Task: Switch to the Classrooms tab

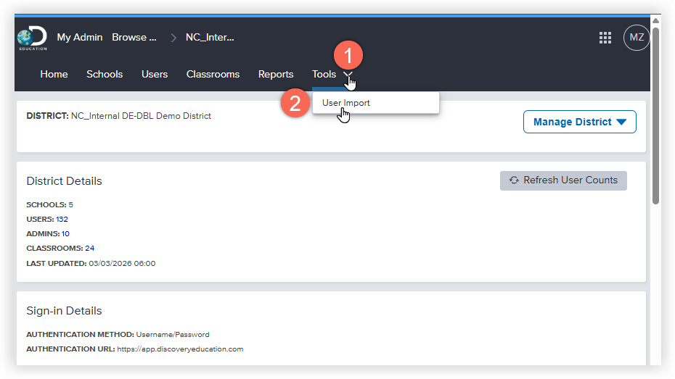Action: coord(213,75)
